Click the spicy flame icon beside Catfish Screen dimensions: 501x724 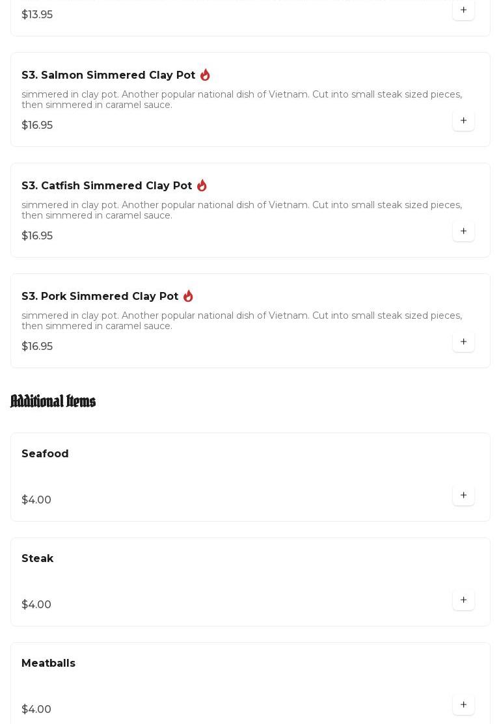(x=202, y=185)
